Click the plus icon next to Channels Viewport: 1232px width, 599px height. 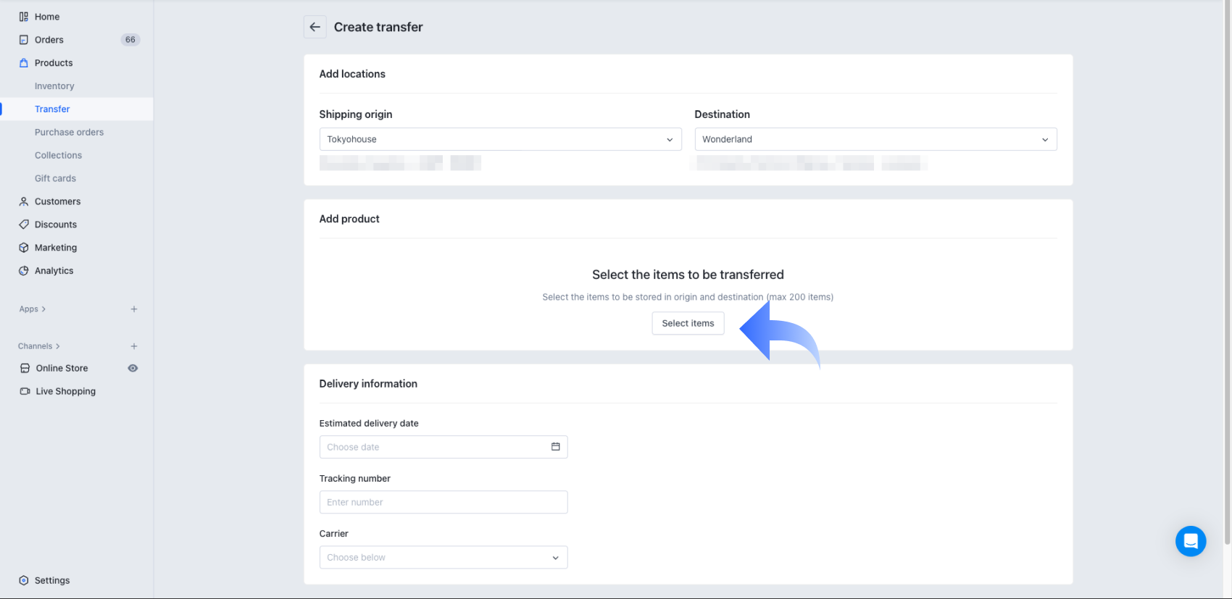tap(134, 346)
